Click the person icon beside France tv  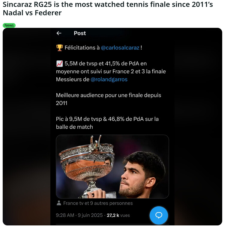[59, 203]
